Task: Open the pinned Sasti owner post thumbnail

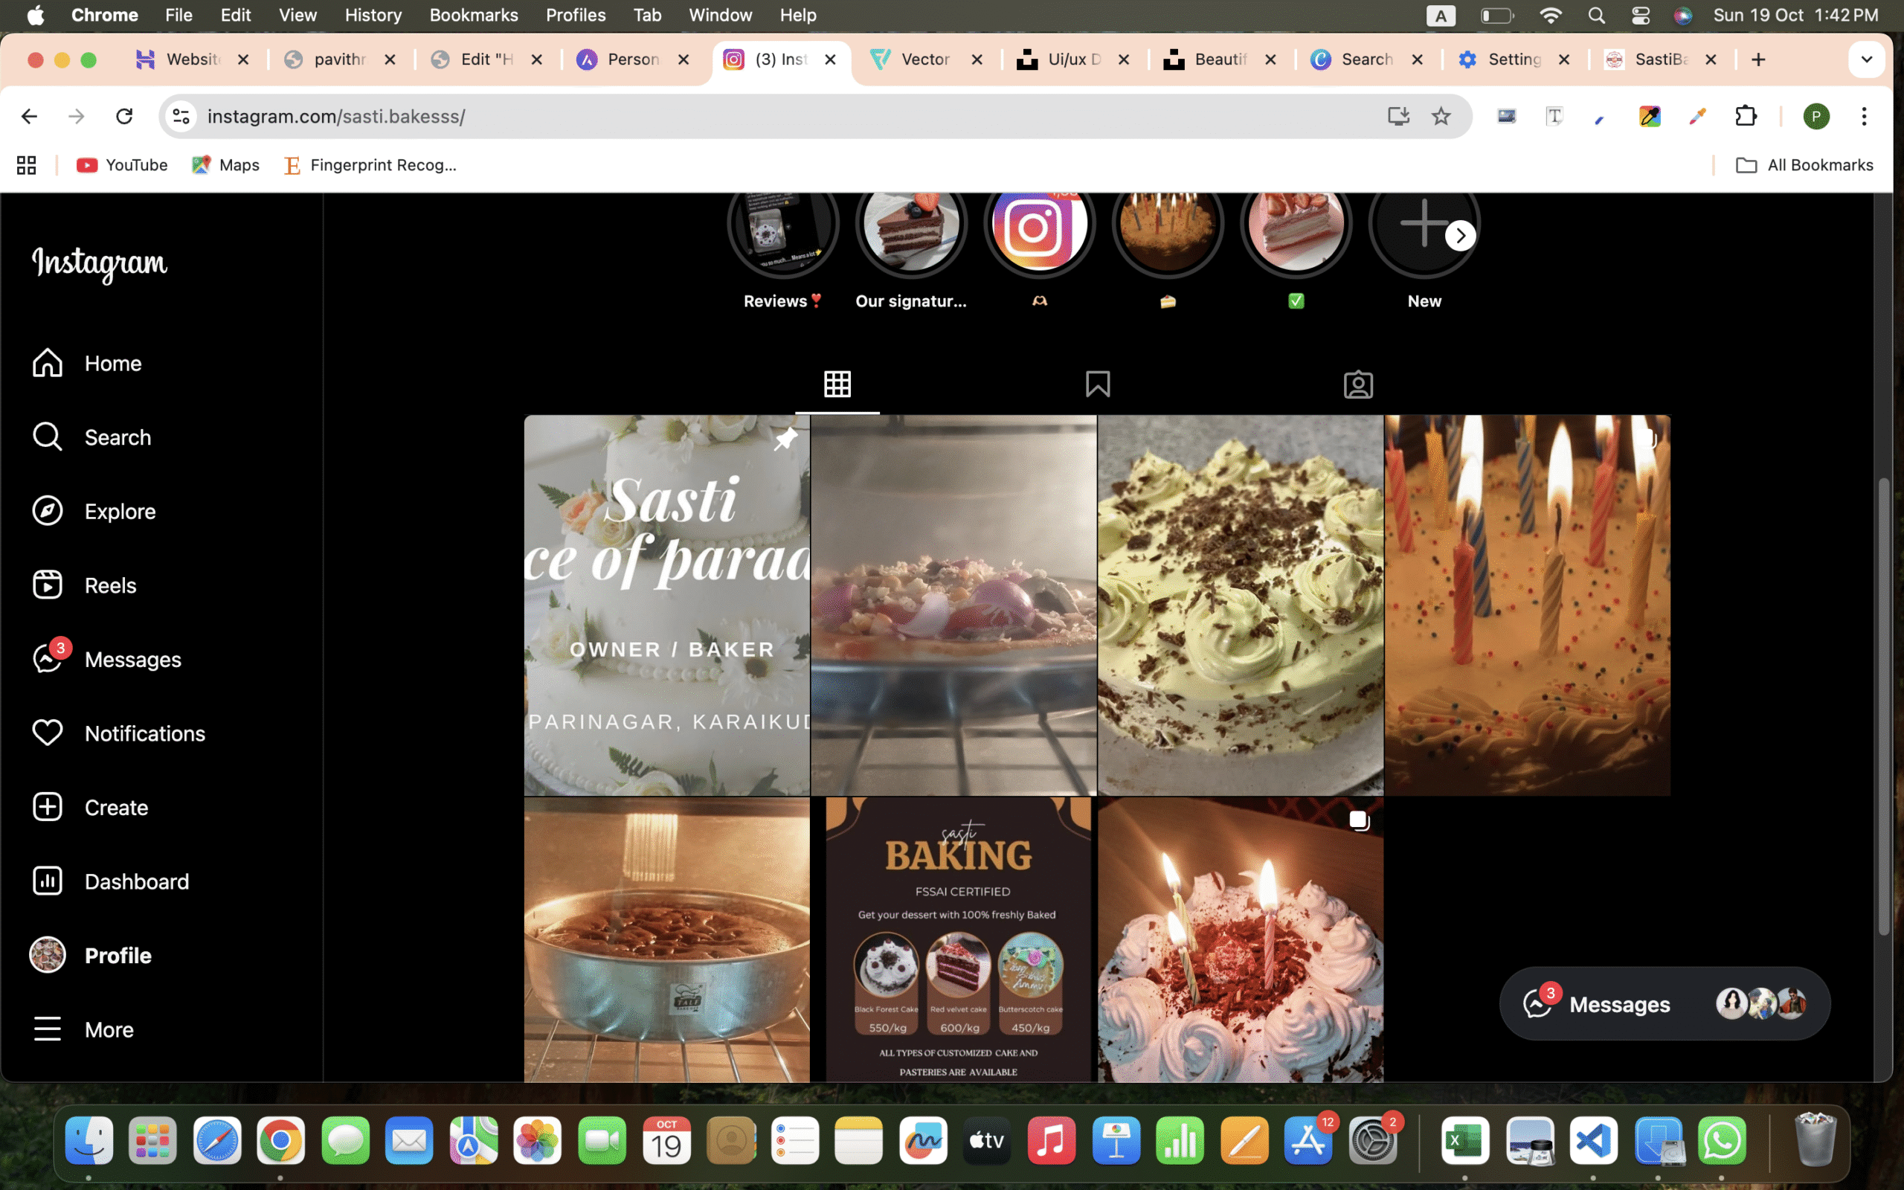Action: [667, 606]
